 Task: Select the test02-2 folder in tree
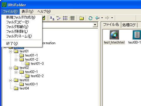(37, 76)
